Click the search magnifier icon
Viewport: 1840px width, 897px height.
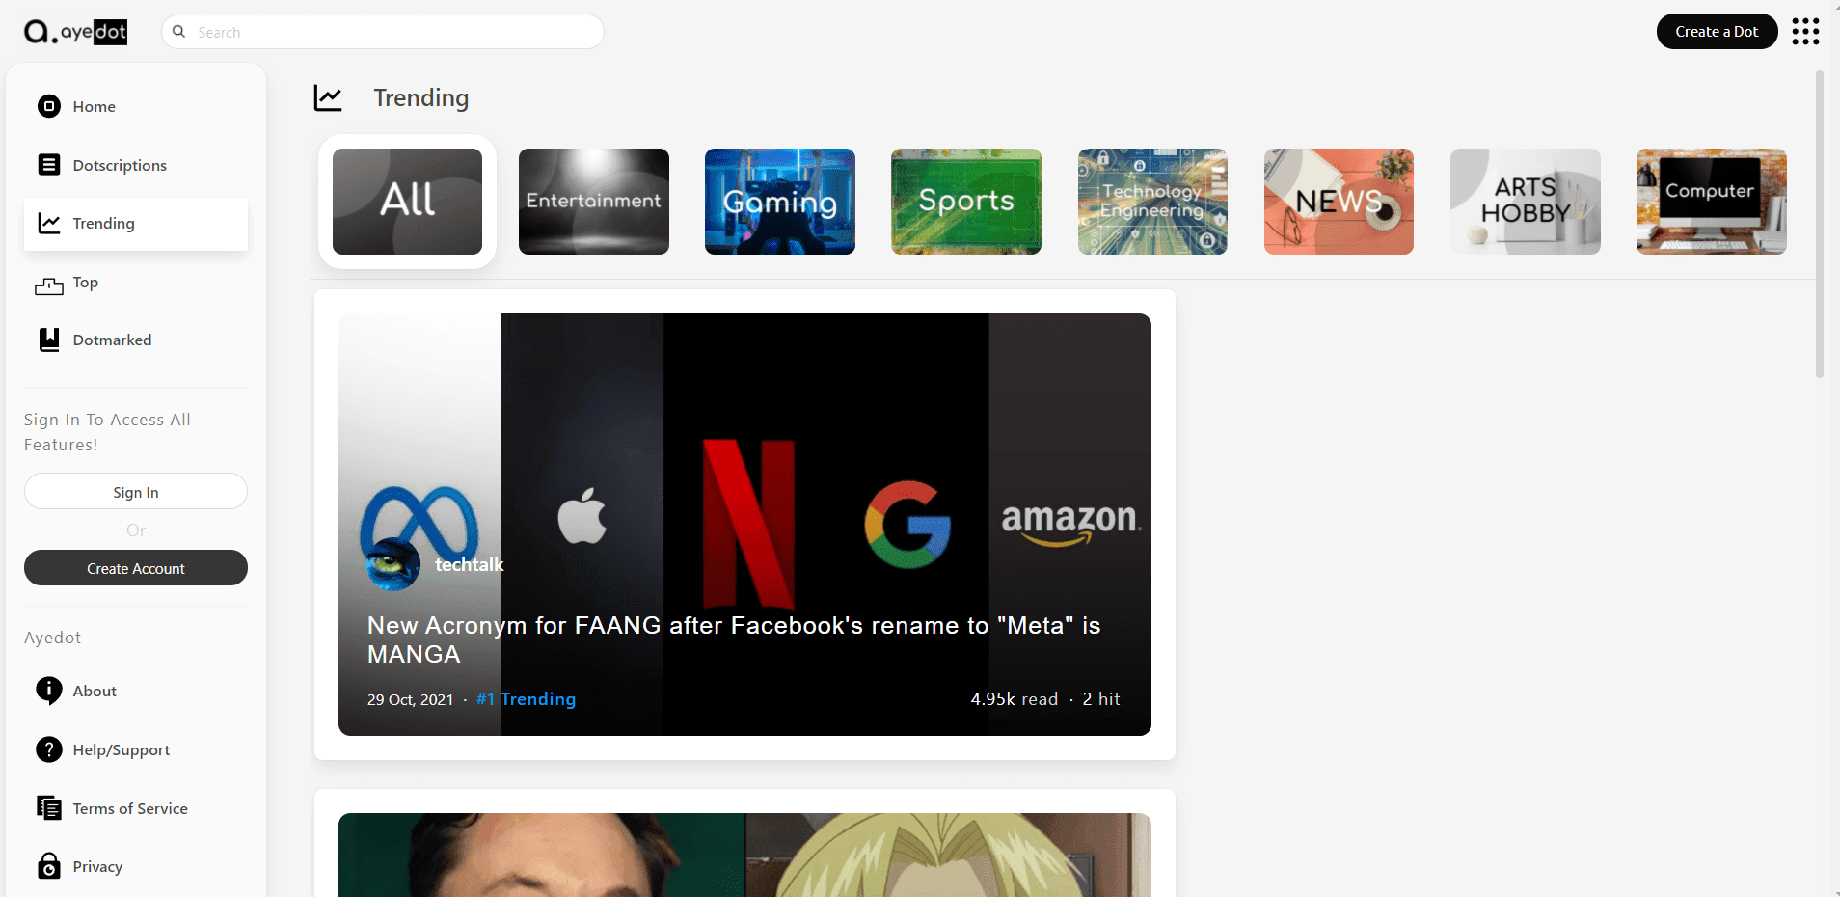point(178,32)
